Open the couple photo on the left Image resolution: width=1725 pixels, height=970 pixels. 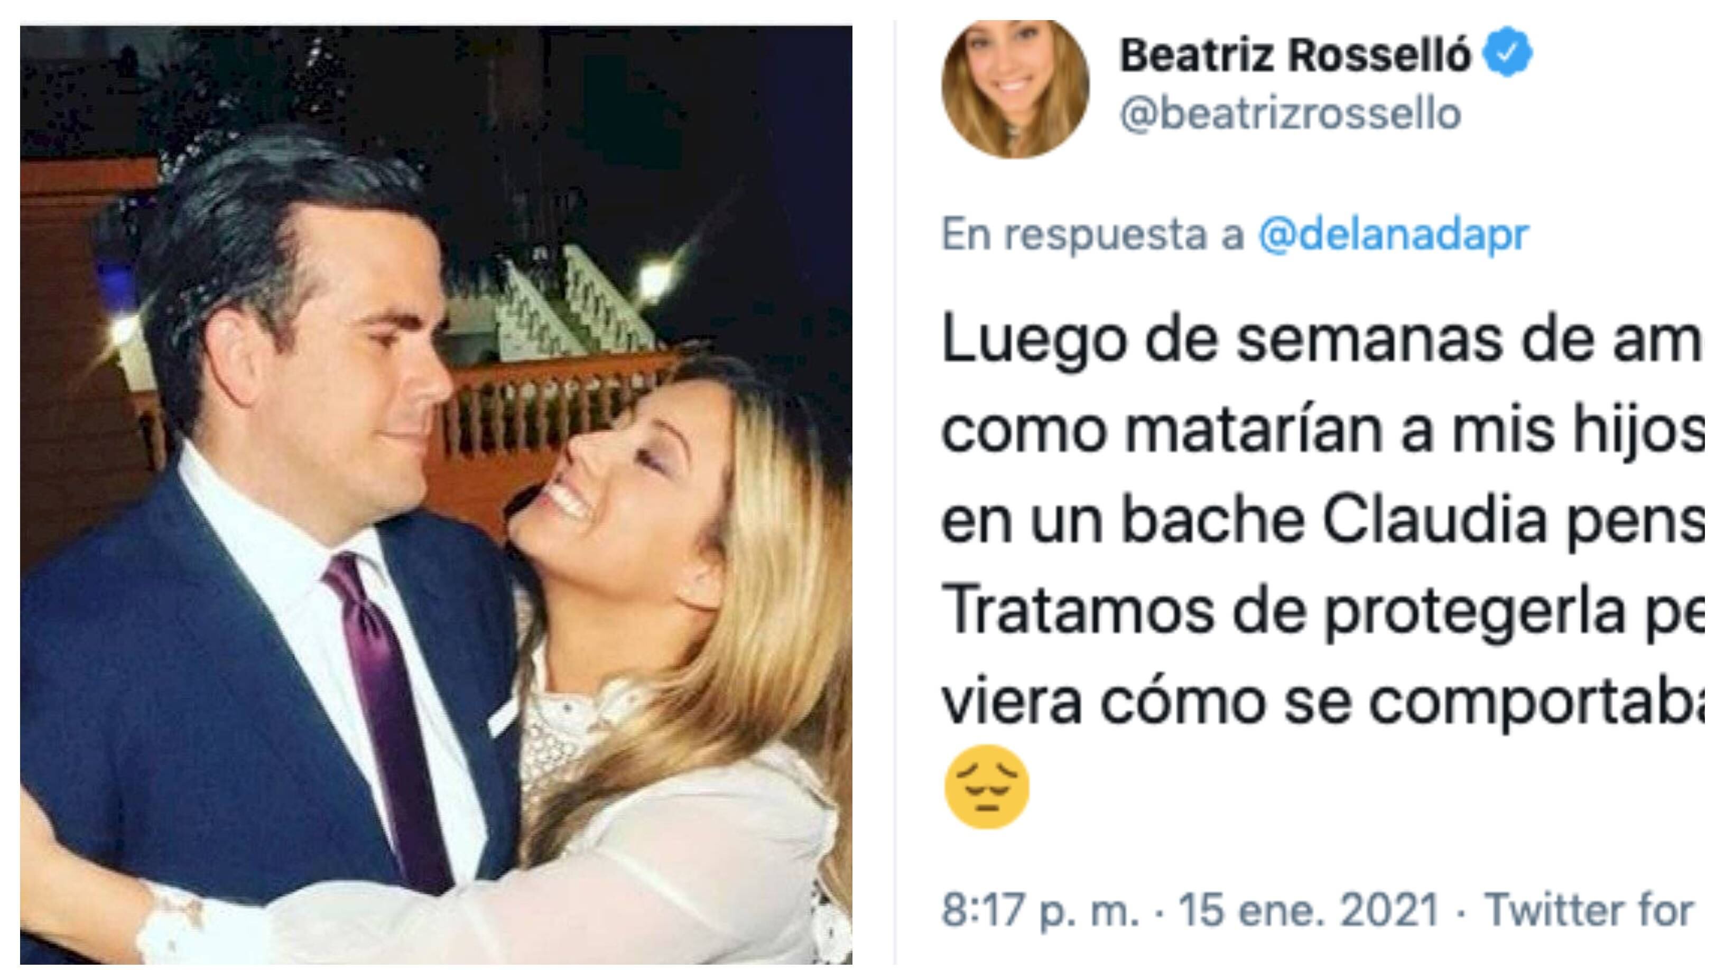(436, 495)
